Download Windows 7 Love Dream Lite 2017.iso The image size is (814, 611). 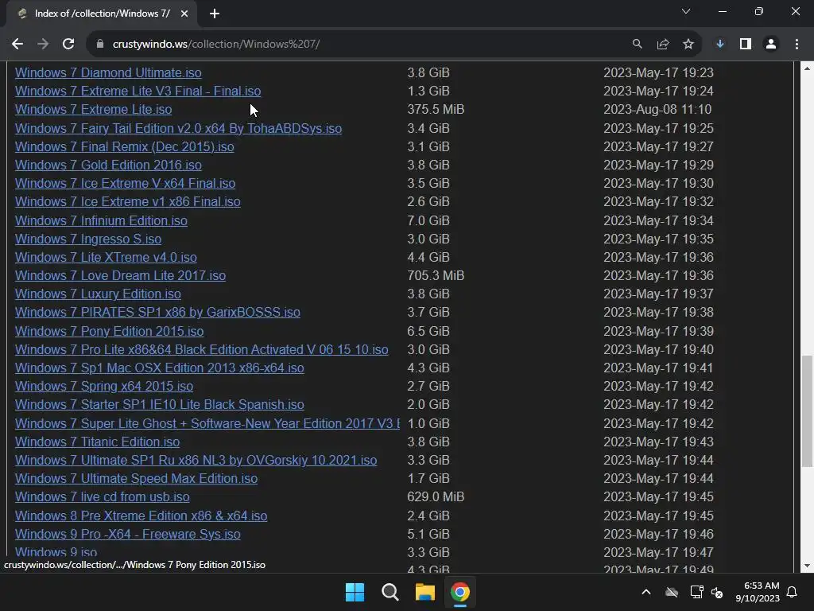pos(121,275)
